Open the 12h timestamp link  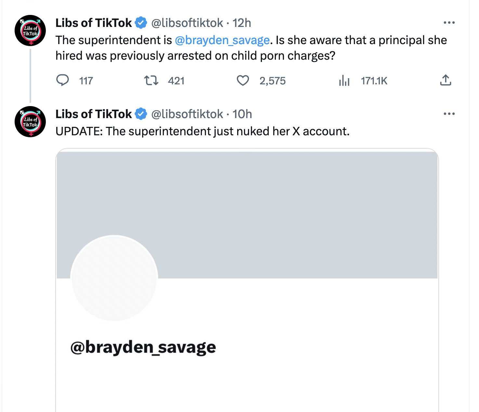coord(242,23)
